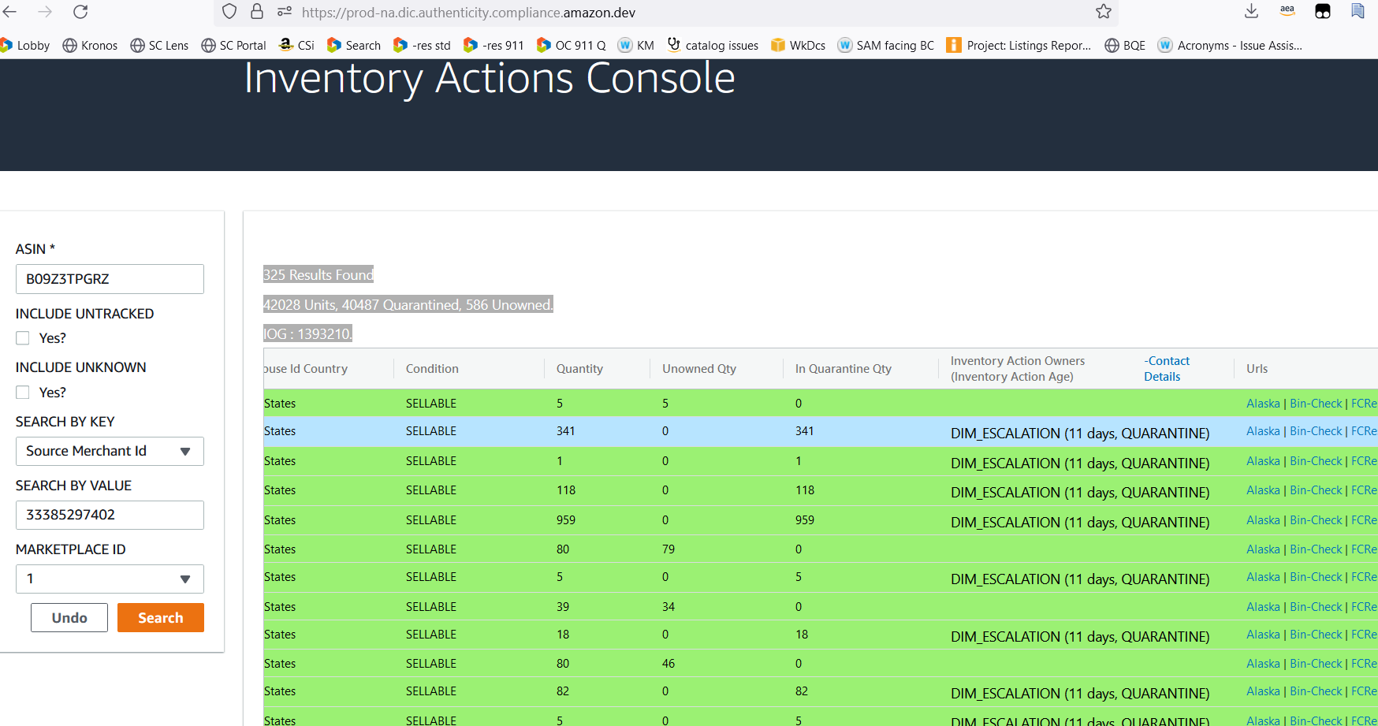Viewport: 1378px width, 726px height.
Task: Enable the Include Untracked checkbox
Action: coord(23,338)
